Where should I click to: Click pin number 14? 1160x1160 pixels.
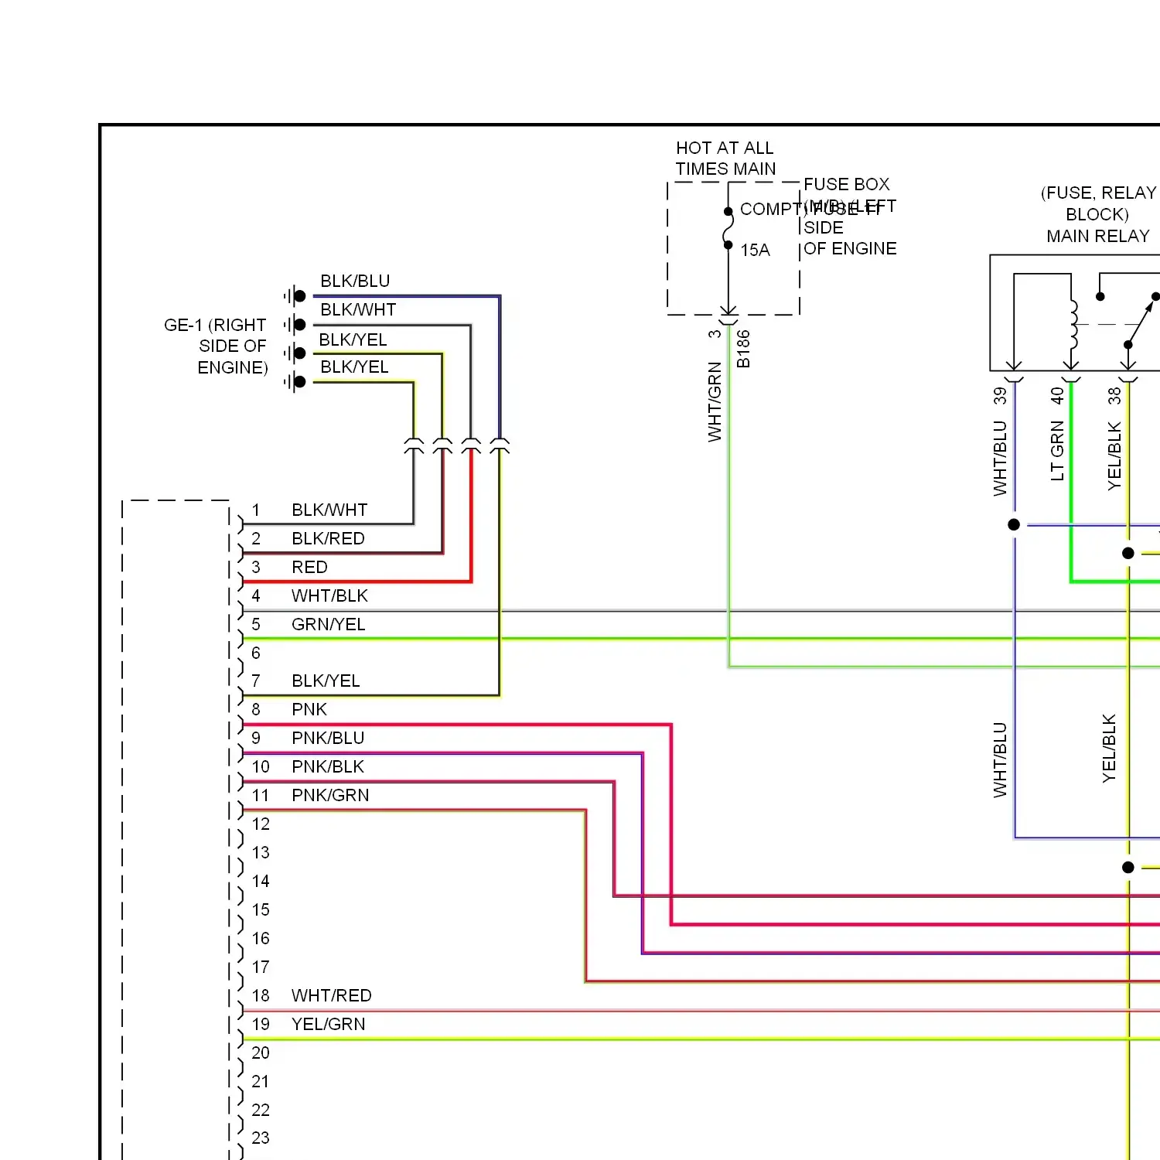point(261,881)
